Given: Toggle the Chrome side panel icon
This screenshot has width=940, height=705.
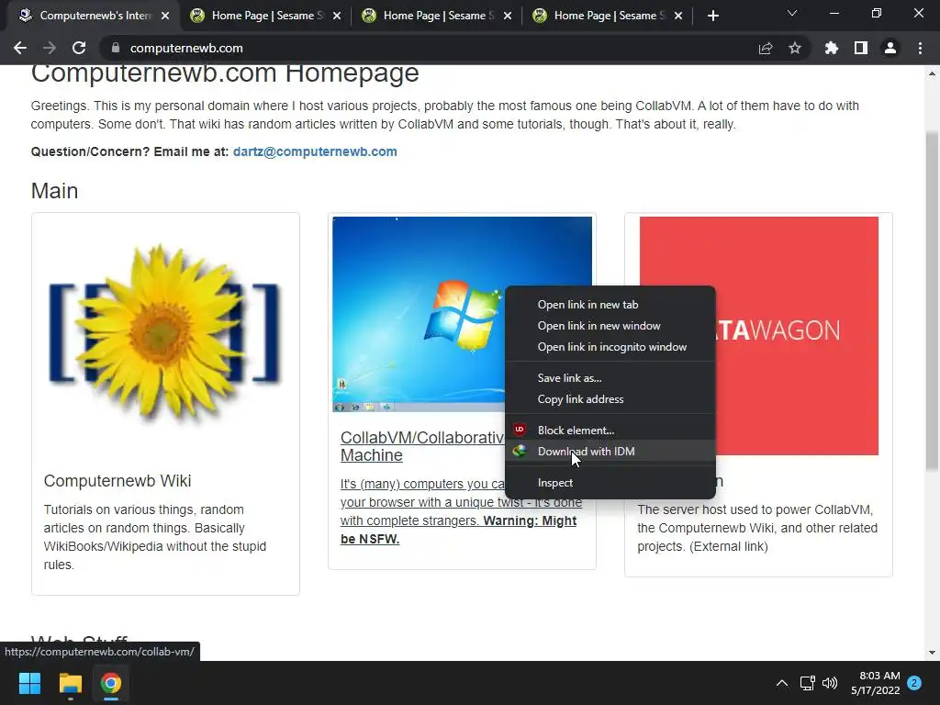Looking at the screenshot, I should click(861, 48).
